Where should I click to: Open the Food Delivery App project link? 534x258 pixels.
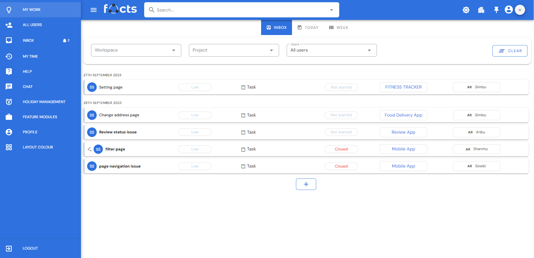pos(403,115)
